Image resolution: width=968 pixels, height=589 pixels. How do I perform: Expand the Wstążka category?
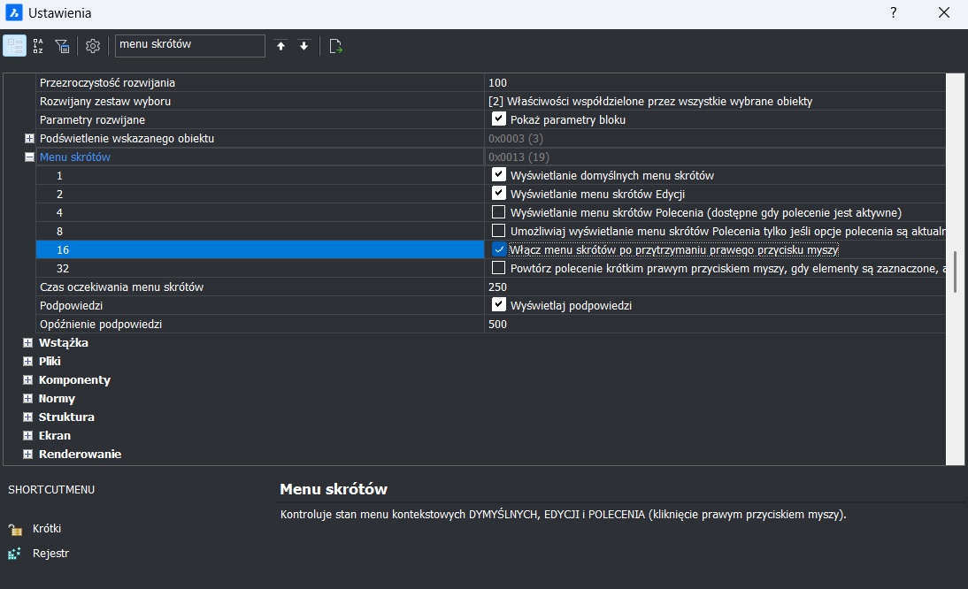[x=28, y=343]
